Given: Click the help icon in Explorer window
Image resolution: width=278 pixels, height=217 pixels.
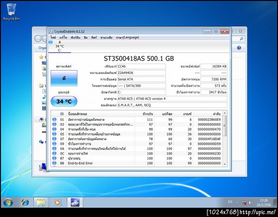Looking at the screenshot, I should 239,48.
